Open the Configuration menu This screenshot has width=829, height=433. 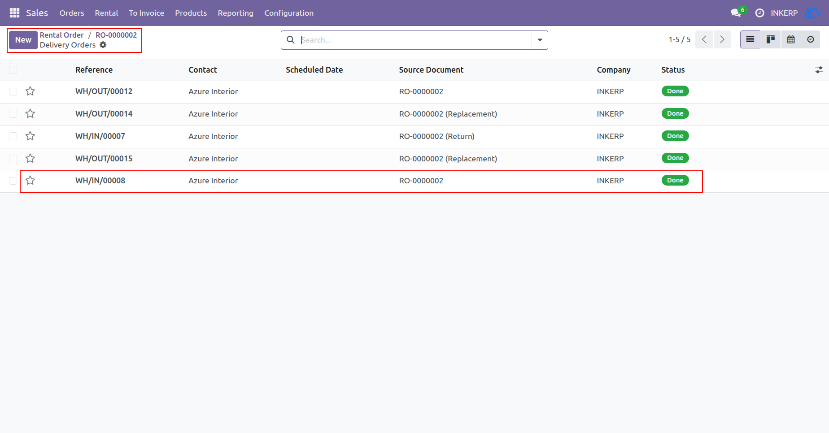pyautogui.click(x=289, y=13)
